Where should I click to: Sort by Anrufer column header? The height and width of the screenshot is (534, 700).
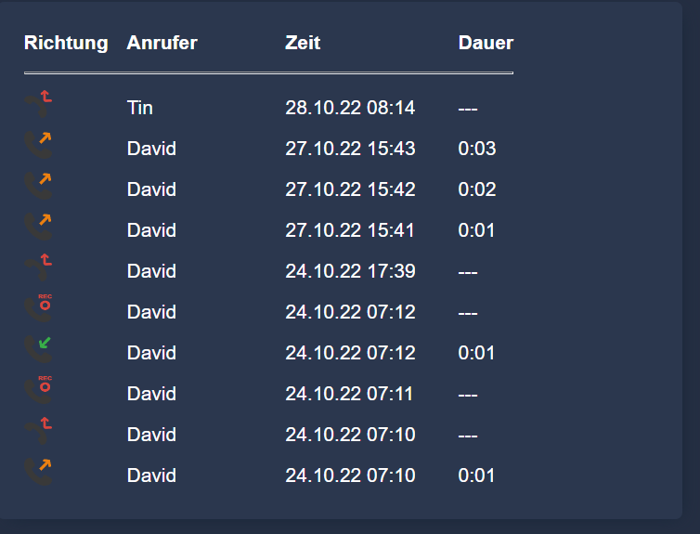162,43
